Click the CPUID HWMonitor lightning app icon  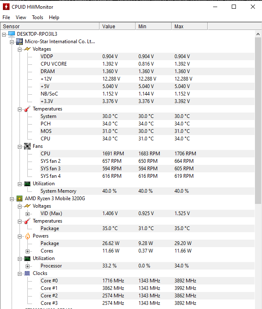[6, 7]
